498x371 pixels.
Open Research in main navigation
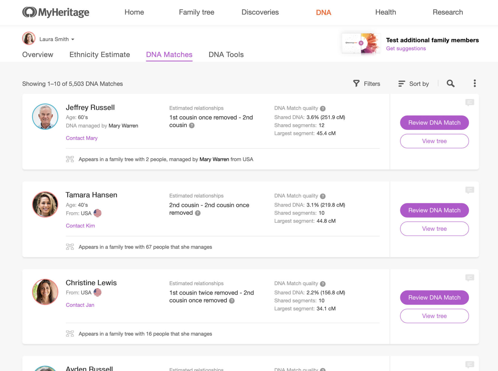[x=448, y=12]
